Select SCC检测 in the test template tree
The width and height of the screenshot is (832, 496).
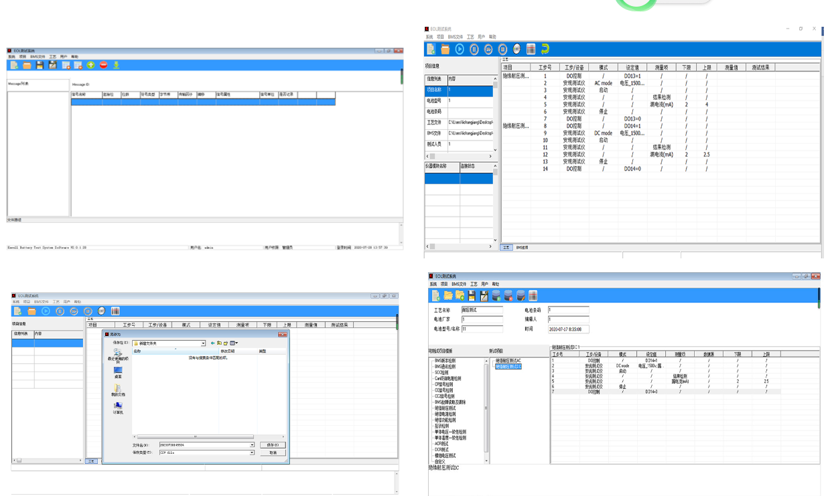pyautogui.click(x=441, y=373)
